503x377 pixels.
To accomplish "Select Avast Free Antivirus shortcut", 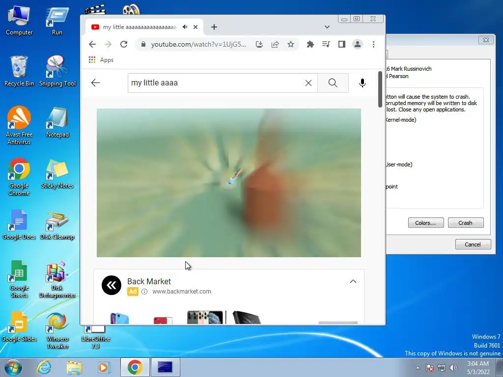I will pyautogui.click(x=19, y=126).
